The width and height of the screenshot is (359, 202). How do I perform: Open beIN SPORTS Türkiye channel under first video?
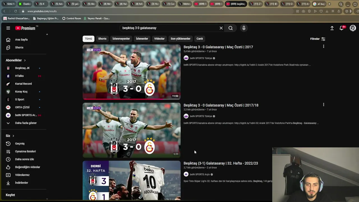201,58
